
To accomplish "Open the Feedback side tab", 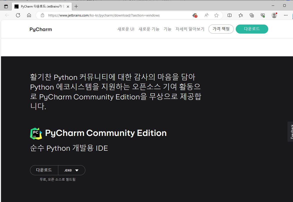I will click(290, 132).
